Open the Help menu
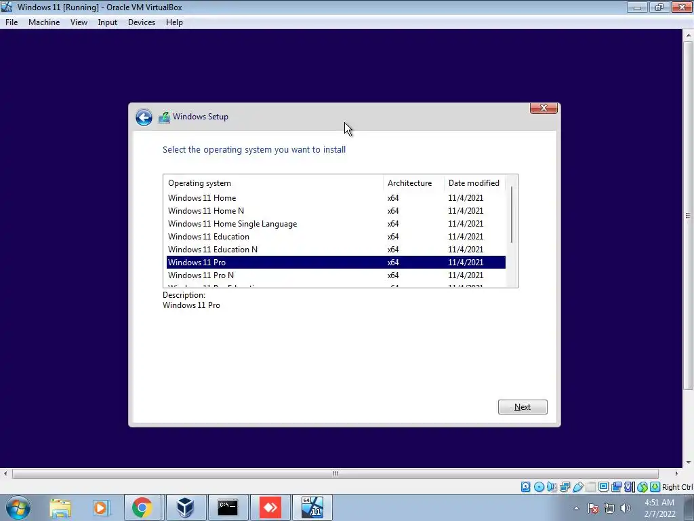 click(174, 22)
